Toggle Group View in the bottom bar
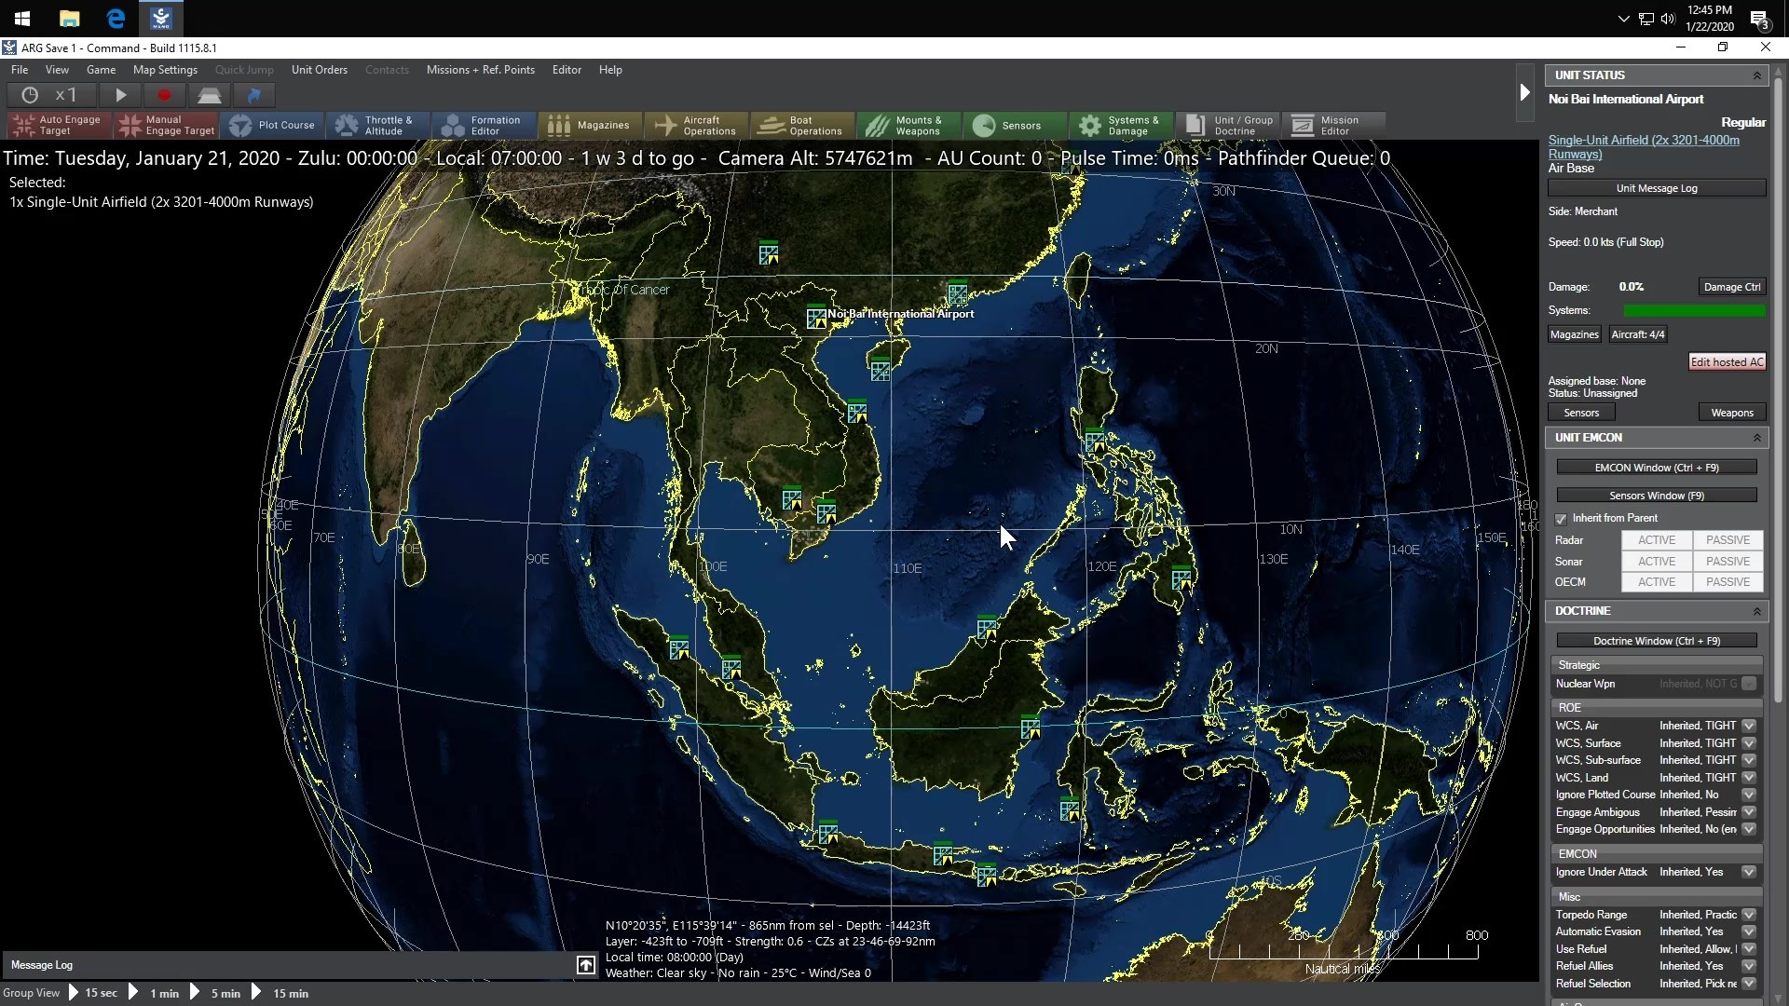Screen dimensions: 1789x1006 click(x=31, y=993)
